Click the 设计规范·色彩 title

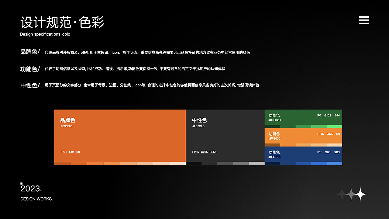(62, 22)
